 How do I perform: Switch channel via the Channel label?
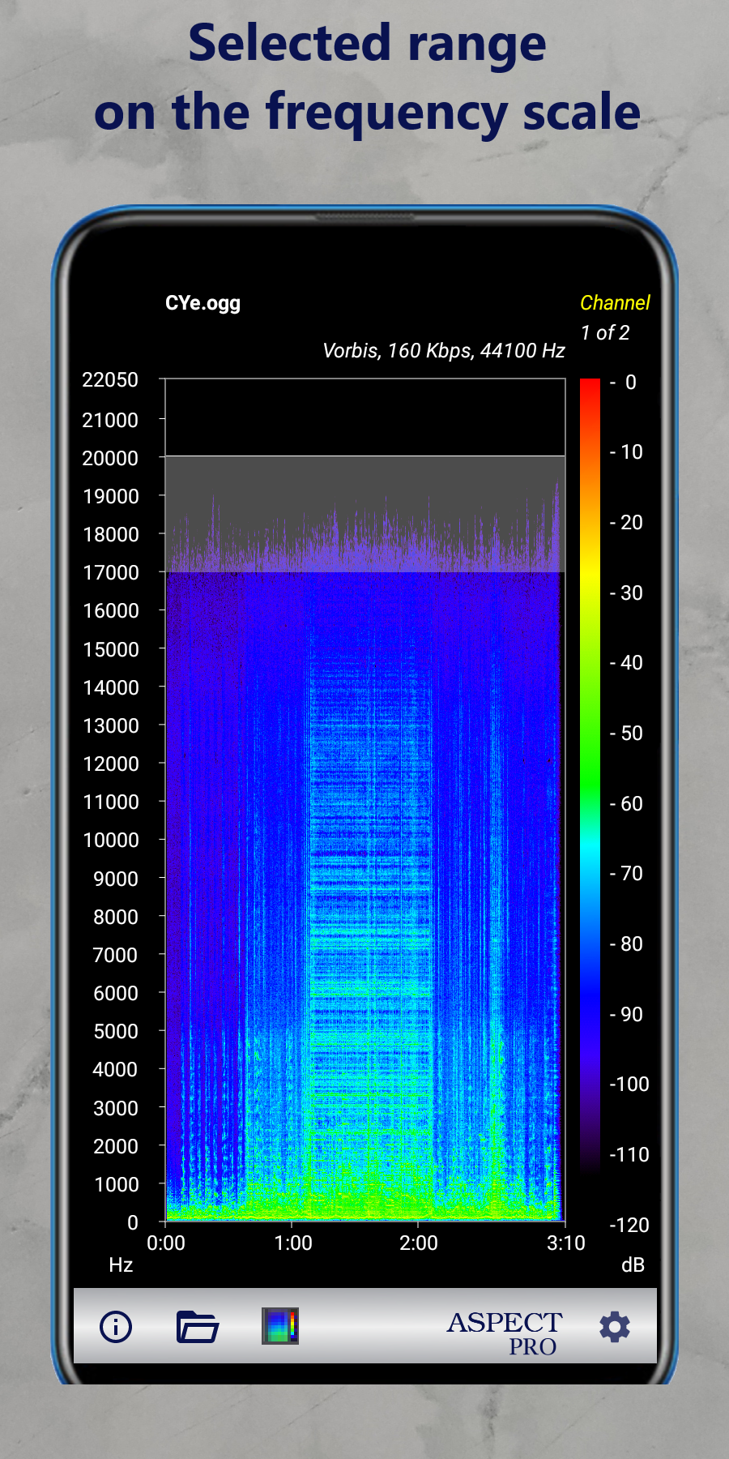click(615, 303)
